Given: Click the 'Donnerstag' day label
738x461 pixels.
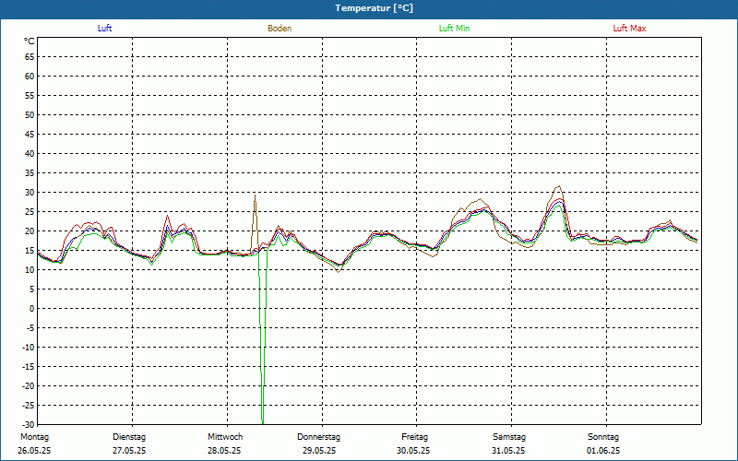Looking at the screenshot, I should tap(318, 437).
